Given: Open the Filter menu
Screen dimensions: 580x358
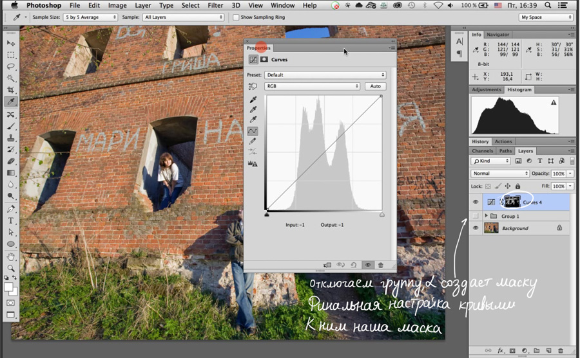Looking at the screenshot, I should tap(215, 5).
